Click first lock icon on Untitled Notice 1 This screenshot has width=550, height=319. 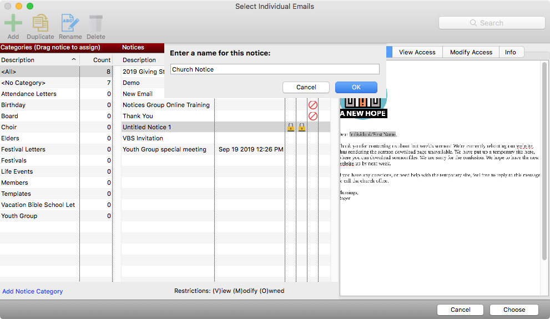[x=290, y=127]
